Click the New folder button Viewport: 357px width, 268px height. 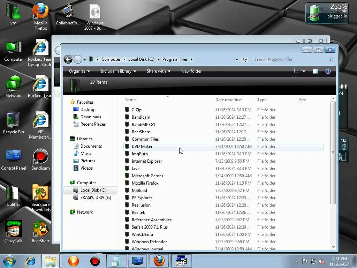coord(191,71)
